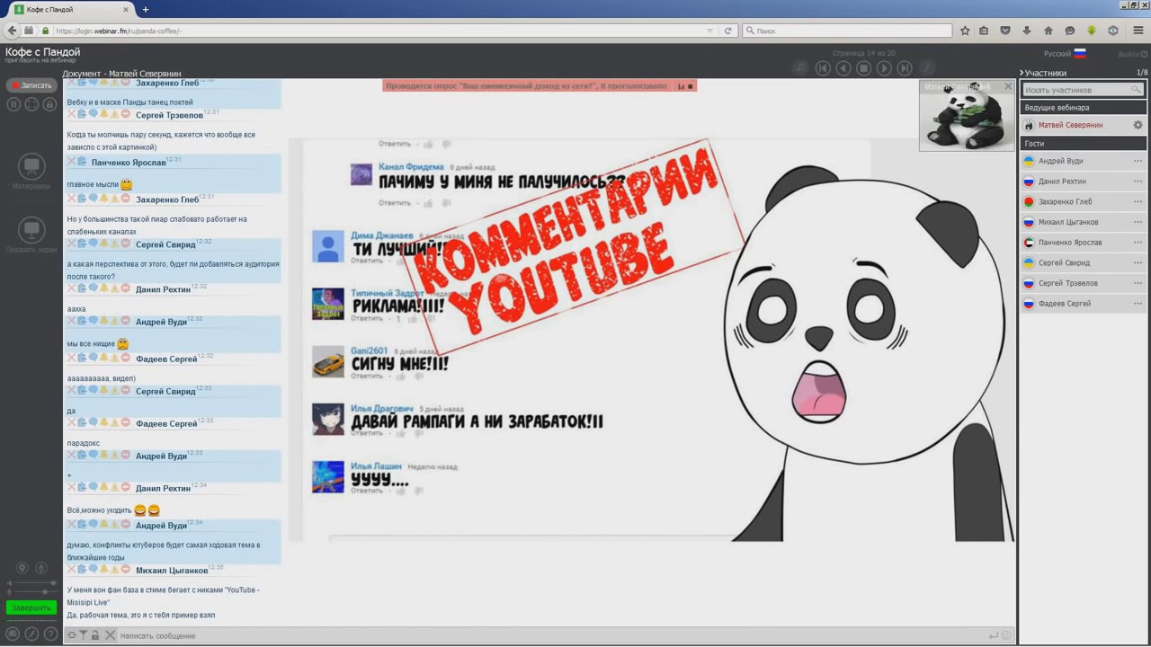Click the stop presentation button
Image resolution: width=1151 pixels, height=647 pixels.
pos(864,67)
